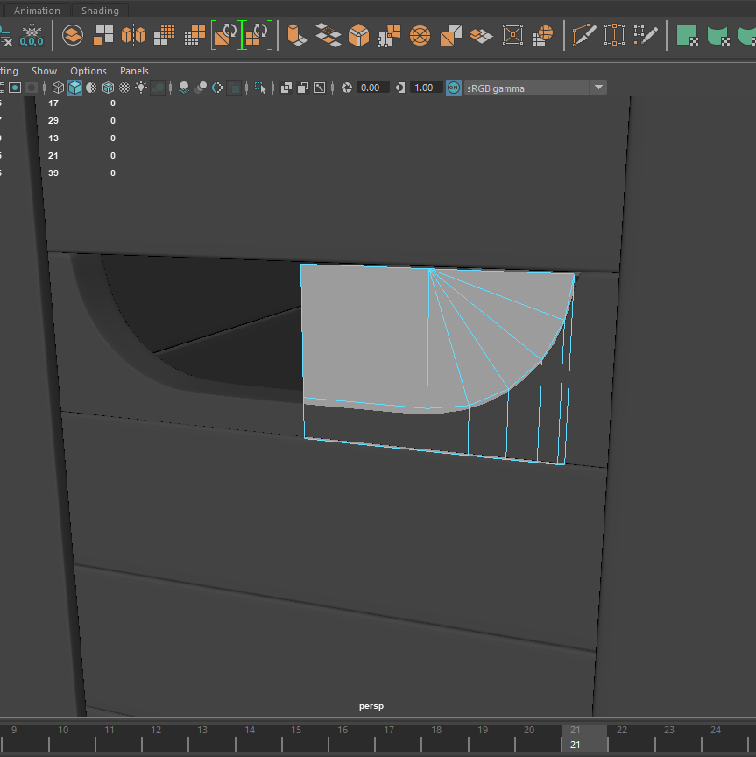This screenshot has height=757, width=756.
Task: Click the HUD count value 17
Action: coord(53,103)
